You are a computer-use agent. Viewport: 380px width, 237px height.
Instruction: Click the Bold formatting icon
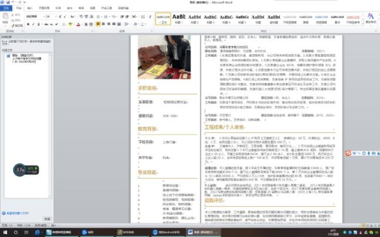[x=28, y=25]
